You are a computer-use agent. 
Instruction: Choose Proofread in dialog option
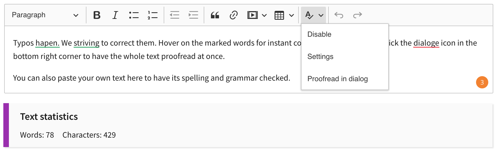point(337,79)
